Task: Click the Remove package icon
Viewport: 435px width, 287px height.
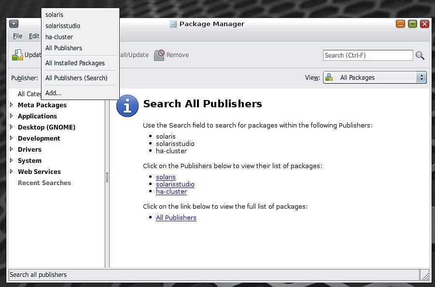Action: point(159,55)
